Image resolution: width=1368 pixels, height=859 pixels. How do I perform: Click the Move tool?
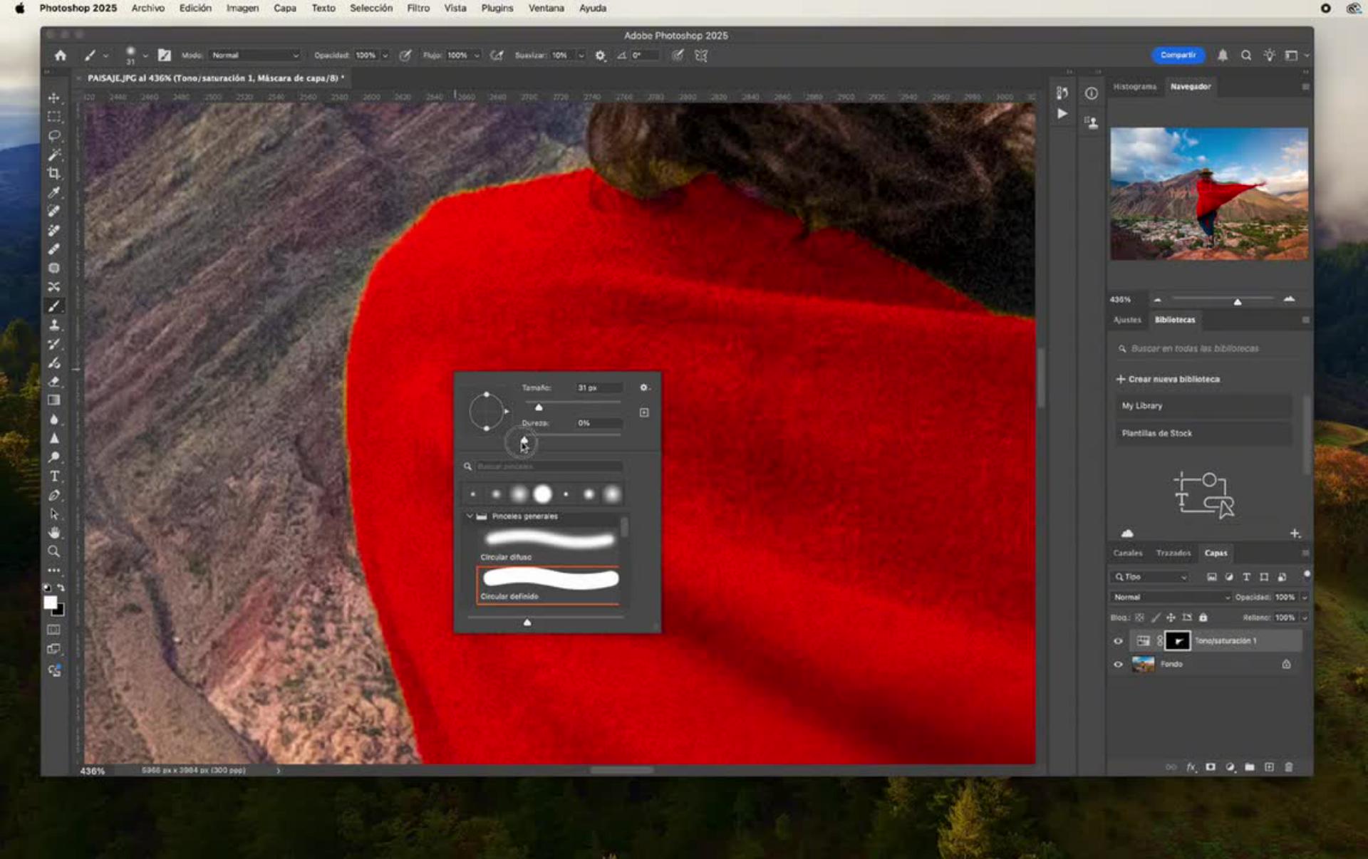tap(54, 98)
